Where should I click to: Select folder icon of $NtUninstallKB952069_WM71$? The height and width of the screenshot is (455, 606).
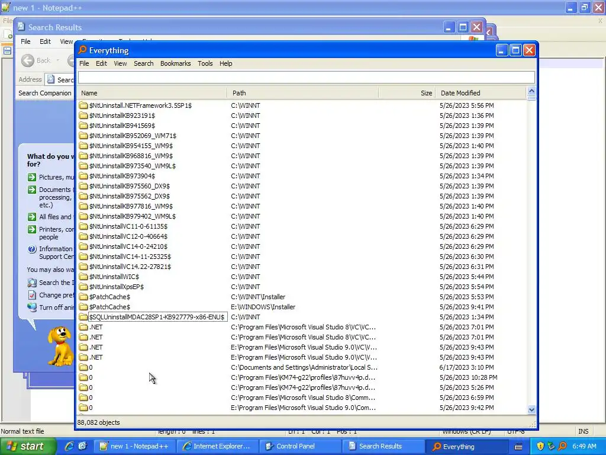tap(83, 136)
